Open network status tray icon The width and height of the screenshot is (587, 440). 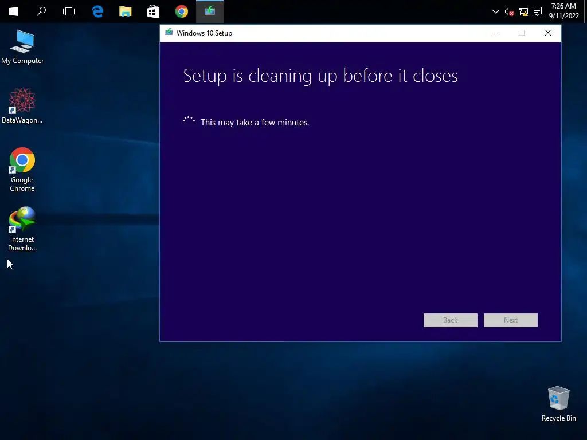(x=523, y=12)
